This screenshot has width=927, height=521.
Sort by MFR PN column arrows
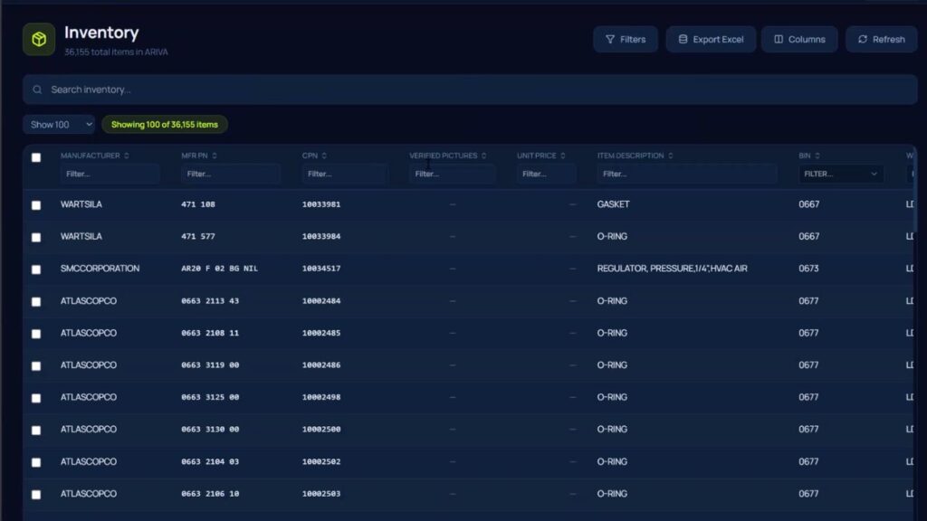(214, 156)
